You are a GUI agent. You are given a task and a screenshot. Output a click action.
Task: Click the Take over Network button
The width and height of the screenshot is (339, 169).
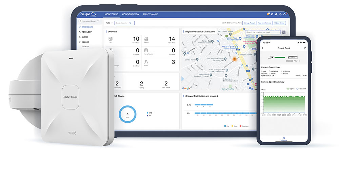point(264,23)
